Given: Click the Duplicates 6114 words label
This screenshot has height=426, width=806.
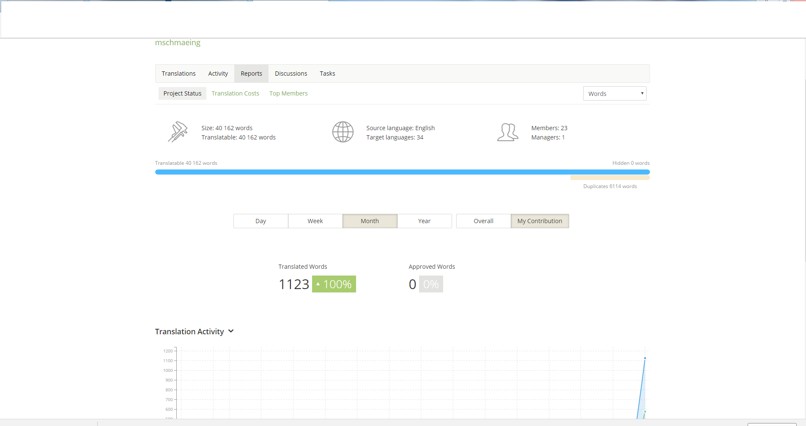Looking at the screenshot, I should pos(610,186).
